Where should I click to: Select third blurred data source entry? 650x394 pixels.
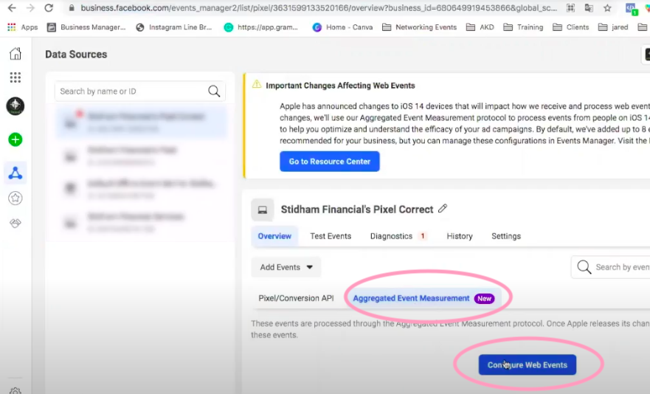pyautogui.click(x=142, y=189)
